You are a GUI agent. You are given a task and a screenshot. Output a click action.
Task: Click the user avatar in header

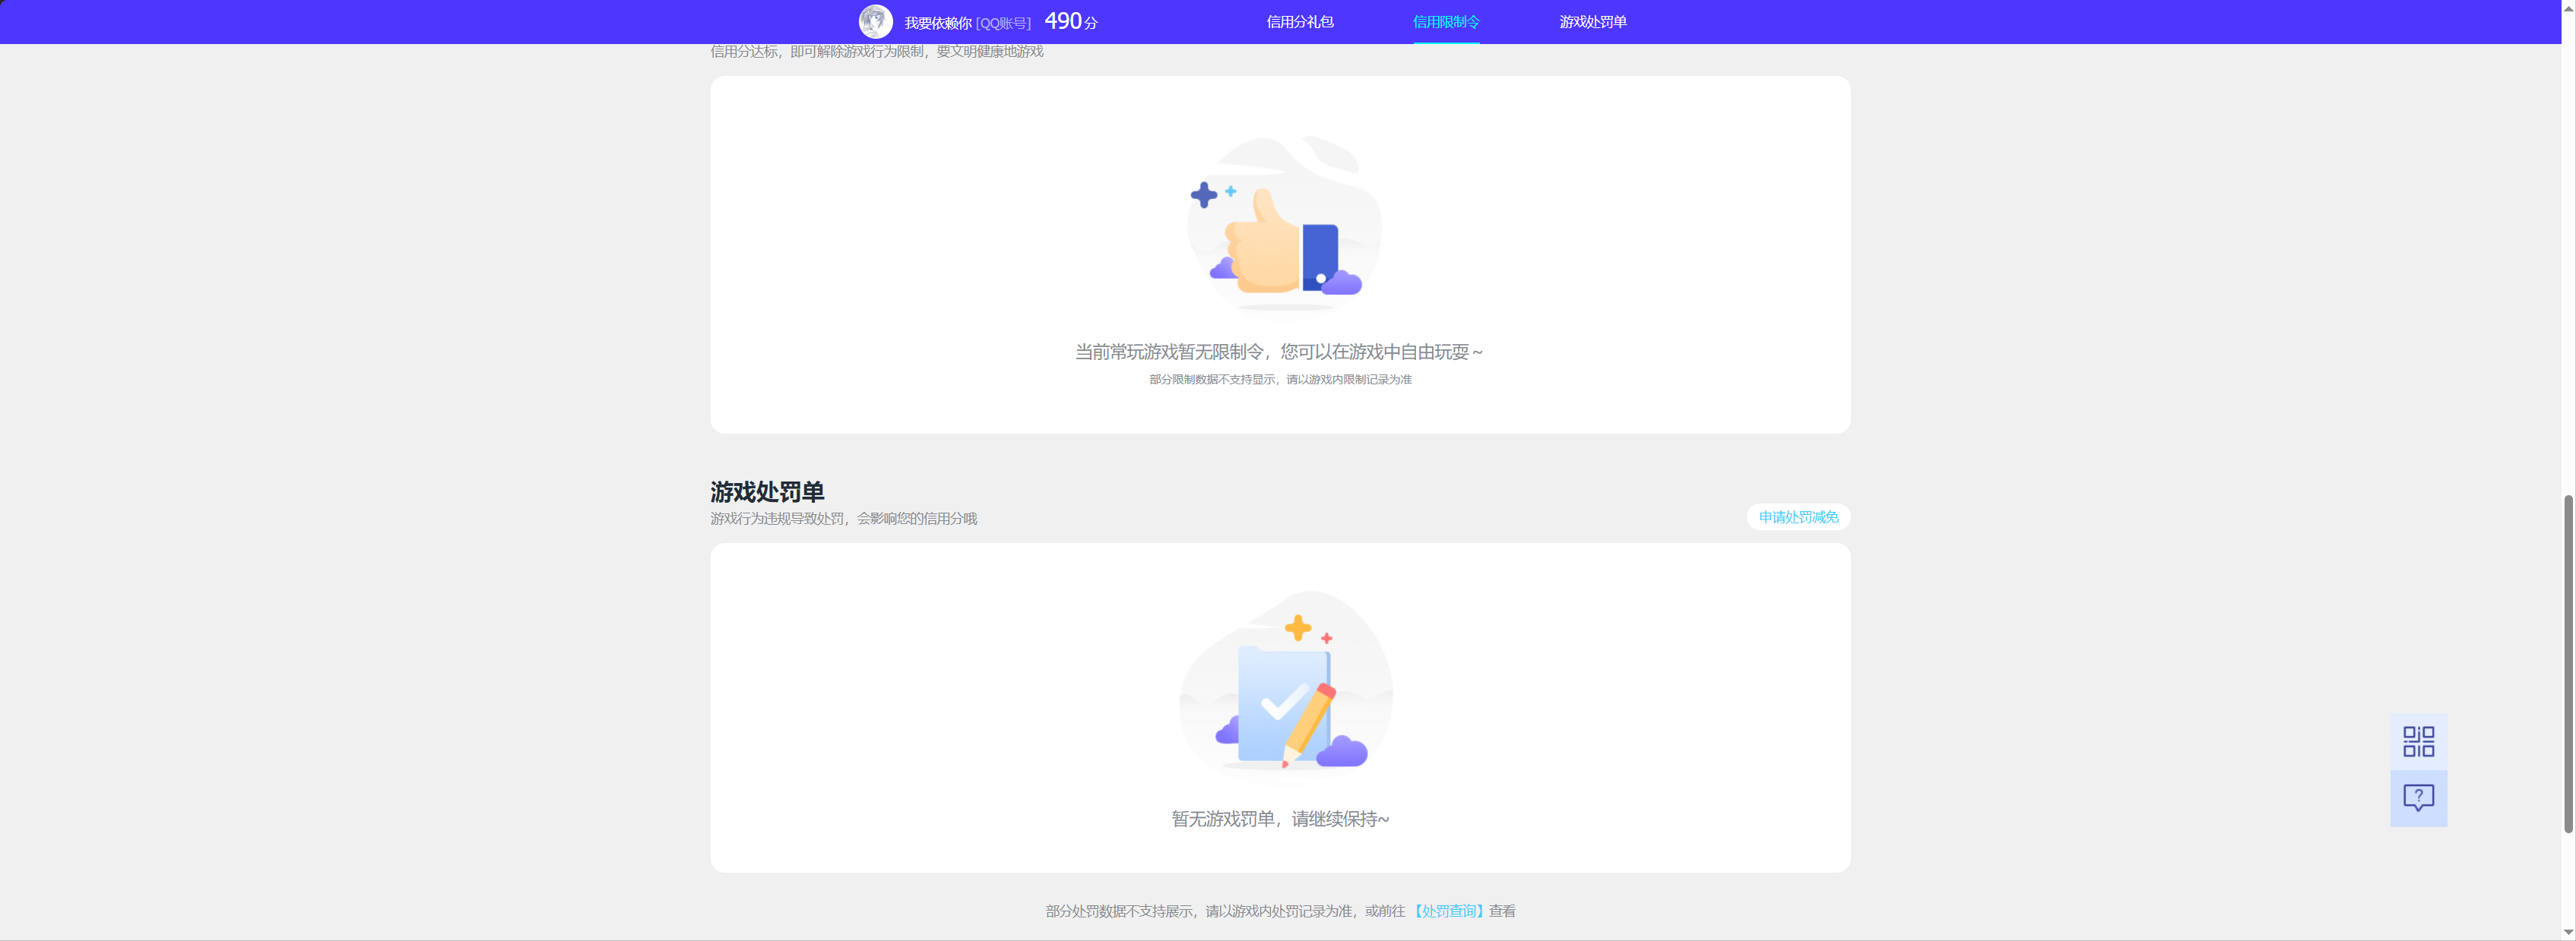[875, 21]
